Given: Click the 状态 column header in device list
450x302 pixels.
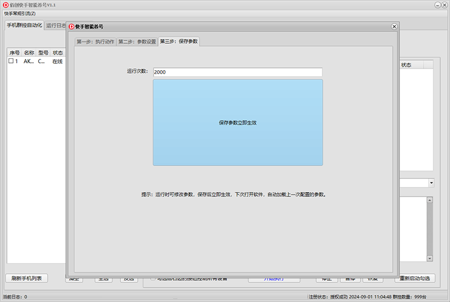Looking at the screenshot, I should [x=58, y=53].
